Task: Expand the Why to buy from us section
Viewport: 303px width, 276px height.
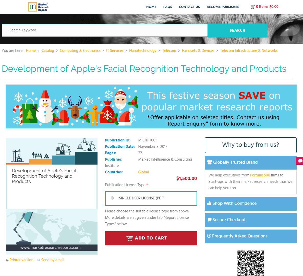Action: pyautogui.click(x=250, y=145)
